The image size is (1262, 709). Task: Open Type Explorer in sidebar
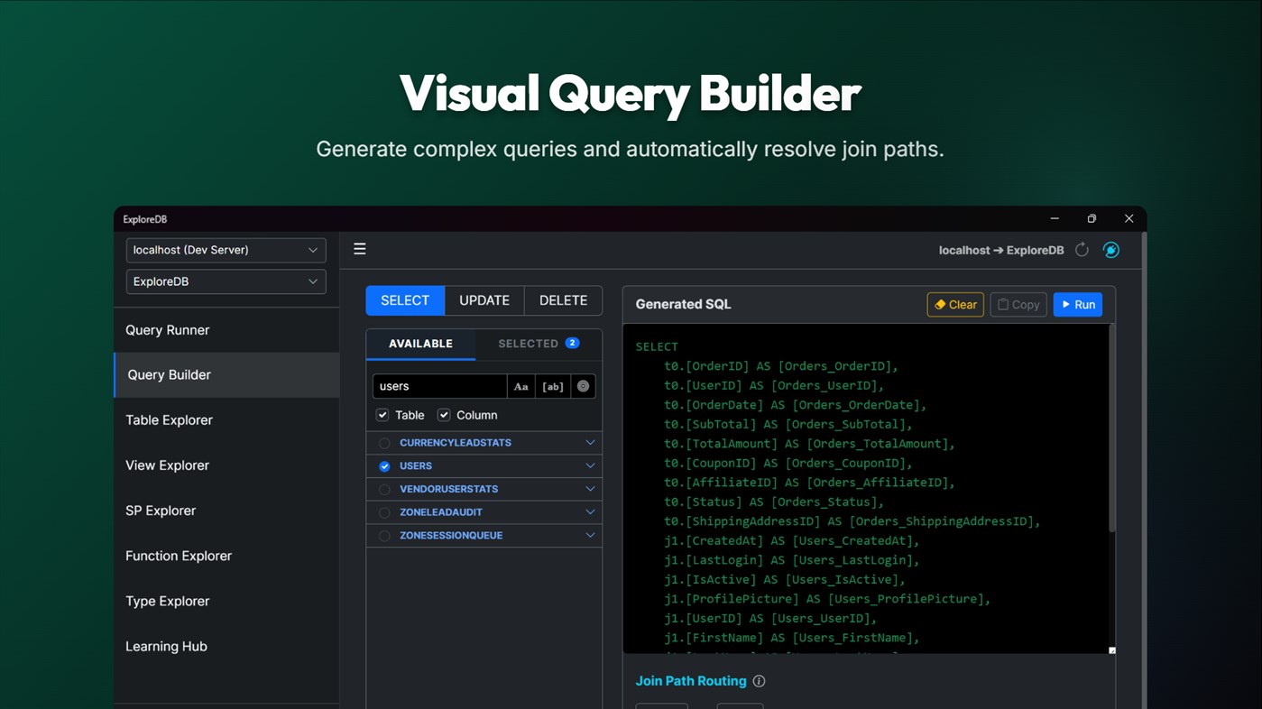pyautogui.click(x=226, y=601)
